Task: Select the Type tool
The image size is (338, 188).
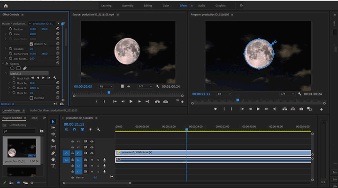Action: coord(53,165)
